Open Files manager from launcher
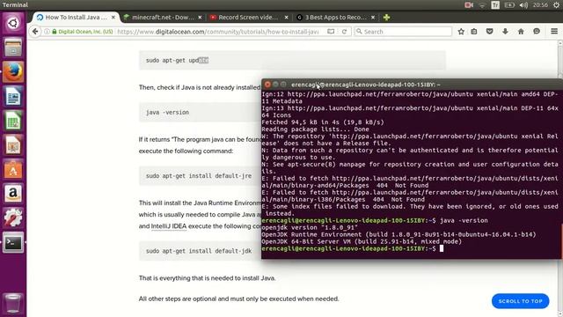563x317 pixels. [x=13, y=48]
